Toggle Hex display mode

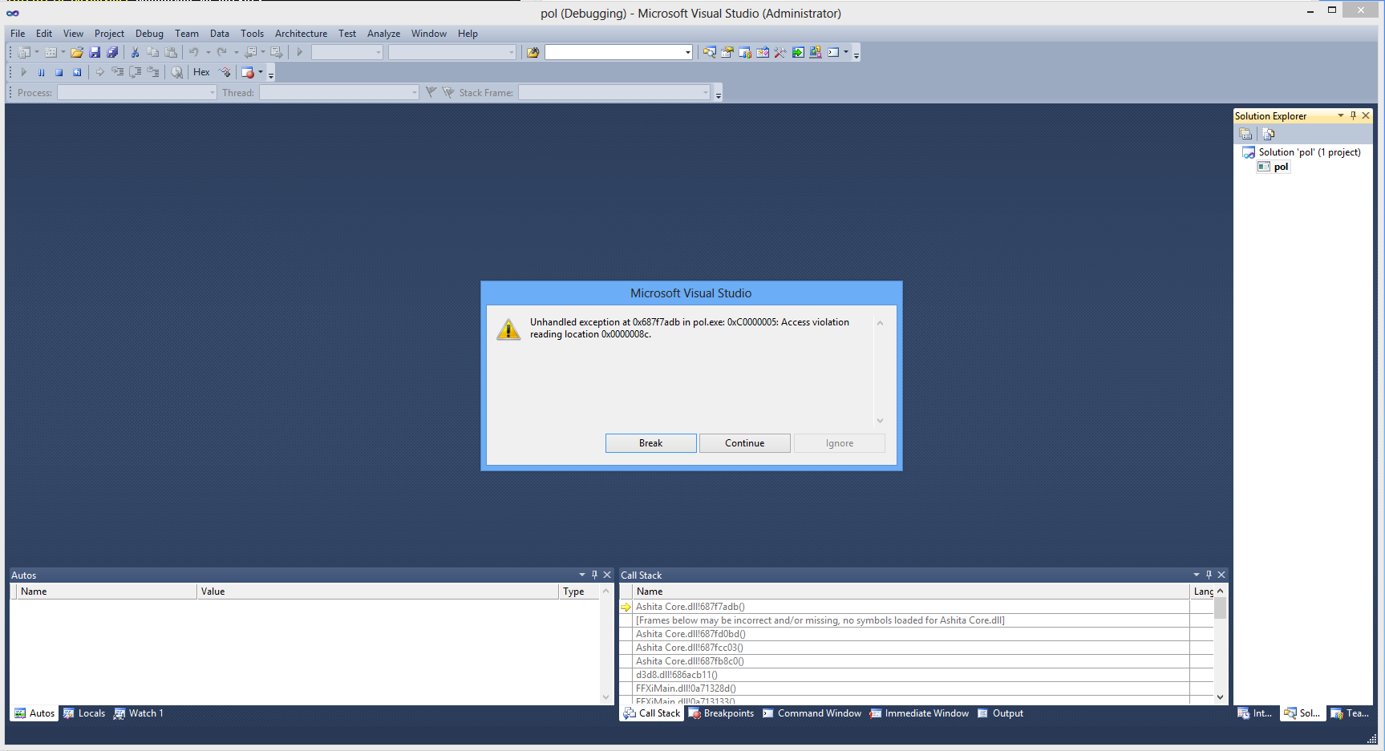pos(201,72)
